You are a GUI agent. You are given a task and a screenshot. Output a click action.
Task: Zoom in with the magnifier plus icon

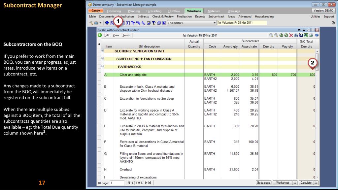(271, 35)
